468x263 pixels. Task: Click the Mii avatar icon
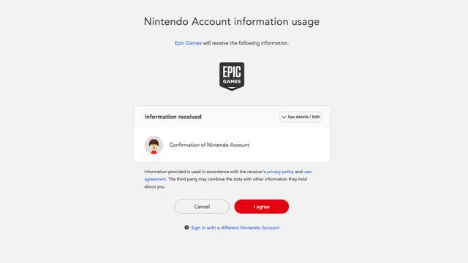click(x=154, y=145)
